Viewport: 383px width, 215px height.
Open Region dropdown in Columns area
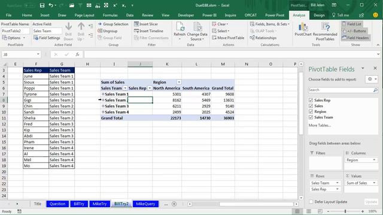(374, 160)
